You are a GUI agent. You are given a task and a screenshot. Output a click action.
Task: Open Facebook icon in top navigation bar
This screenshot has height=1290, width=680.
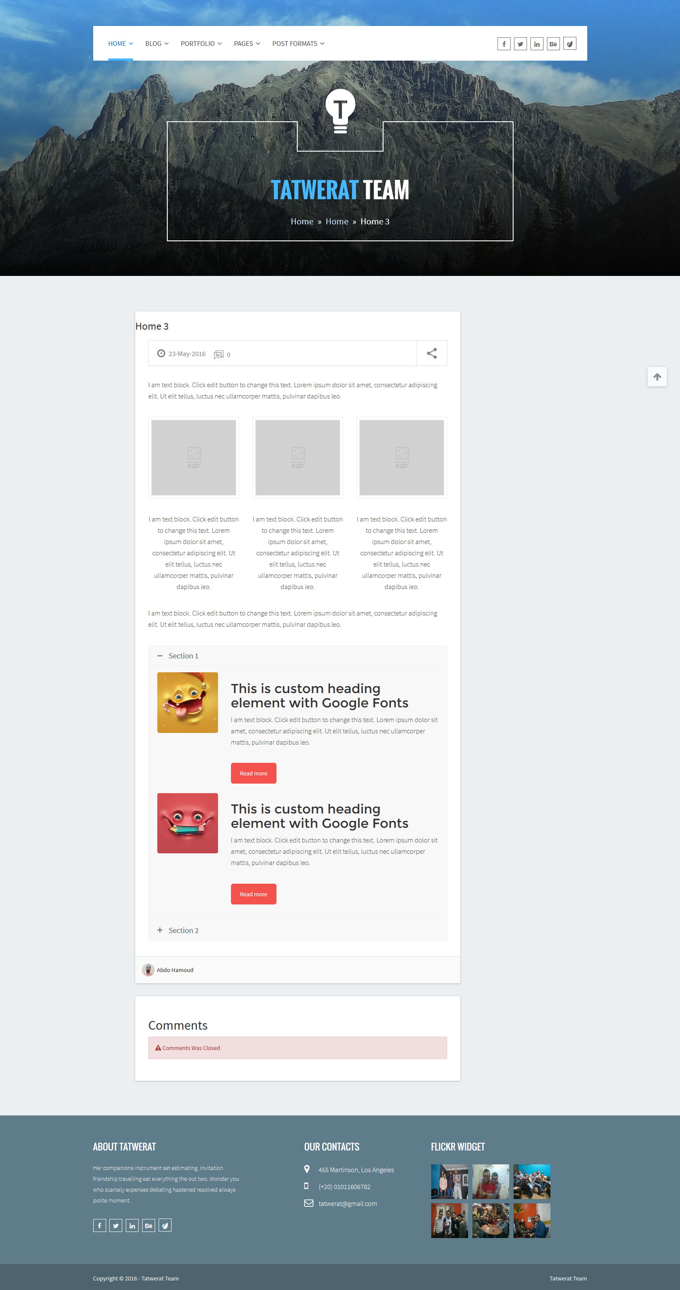[504, 44]
